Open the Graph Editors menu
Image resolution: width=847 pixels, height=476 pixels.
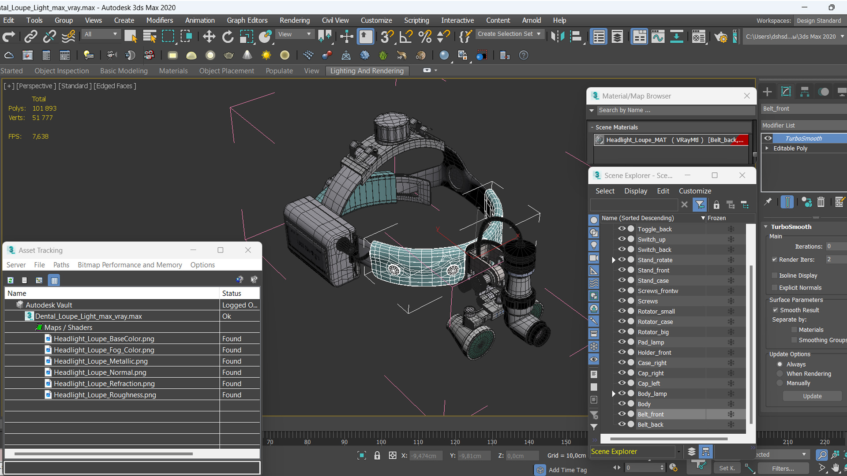tap(247, 20)
